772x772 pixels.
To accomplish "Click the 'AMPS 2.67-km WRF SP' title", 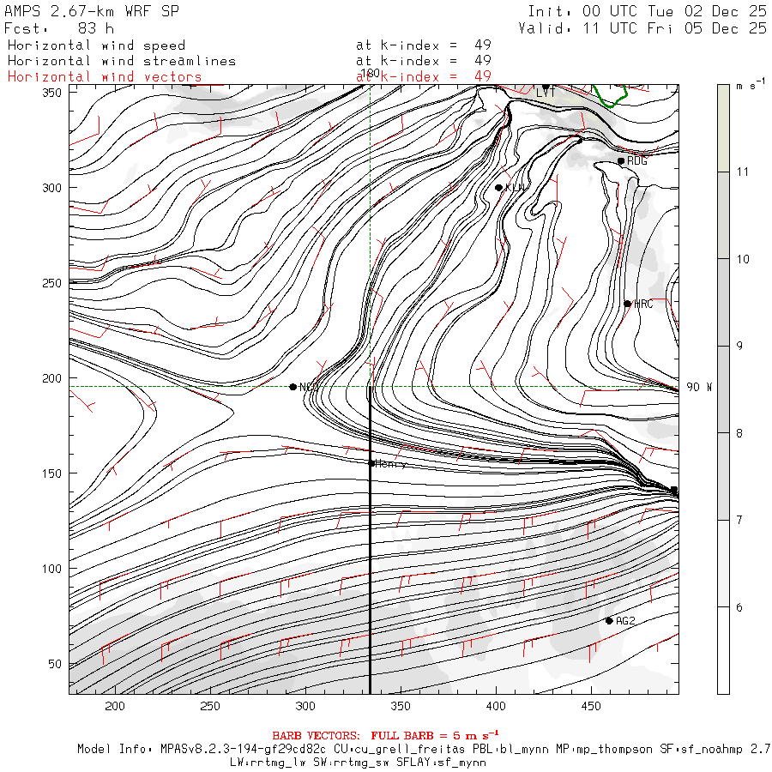I will coord(92,11).
